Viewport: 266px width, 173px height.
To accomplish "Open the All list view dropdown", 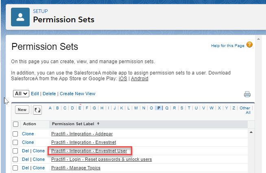I will [21, 94].
